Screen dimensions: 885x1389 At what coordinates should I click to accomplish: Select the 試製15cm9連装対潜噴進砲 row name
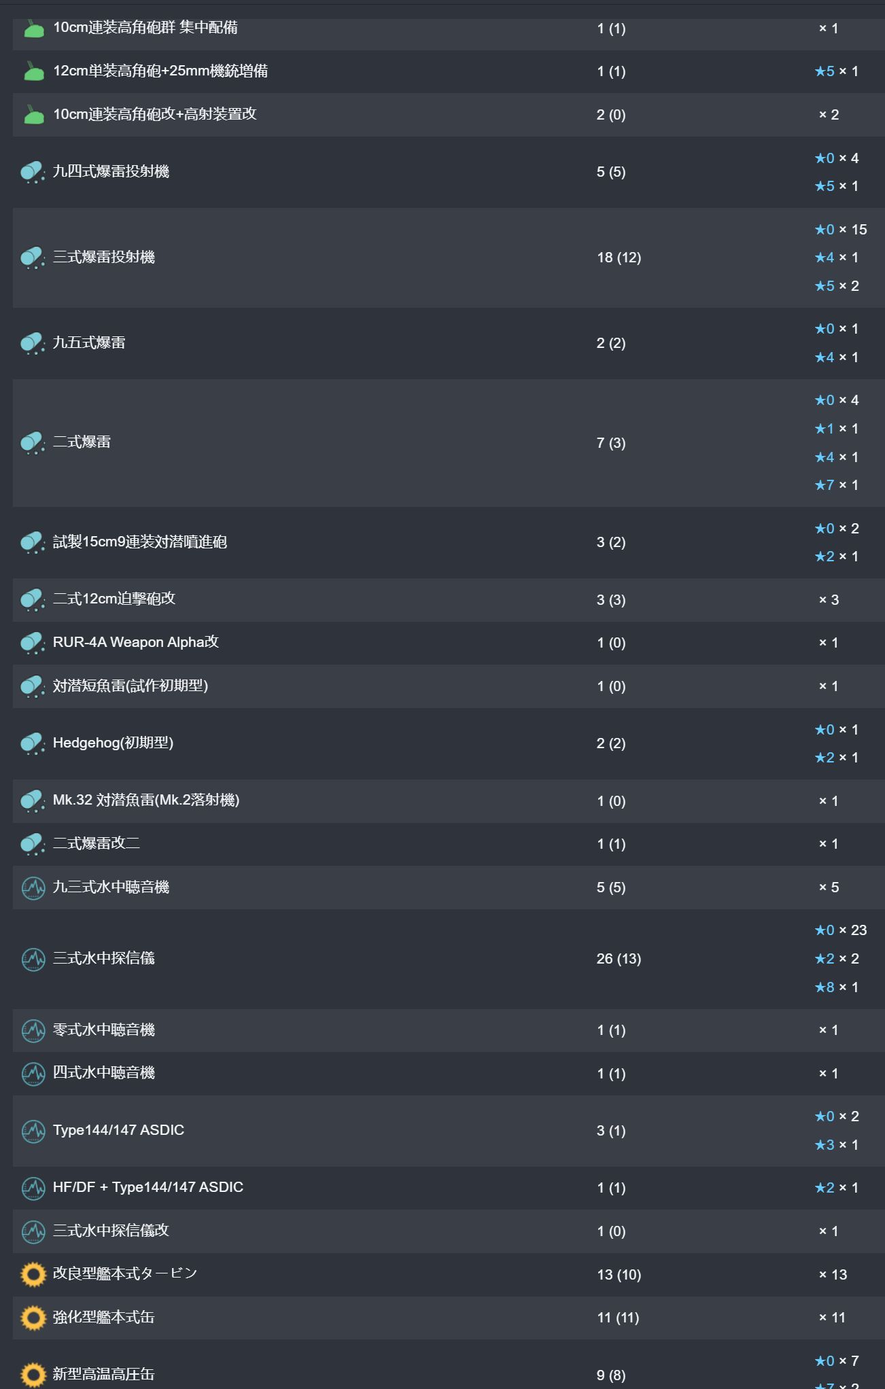pos(140,542)
